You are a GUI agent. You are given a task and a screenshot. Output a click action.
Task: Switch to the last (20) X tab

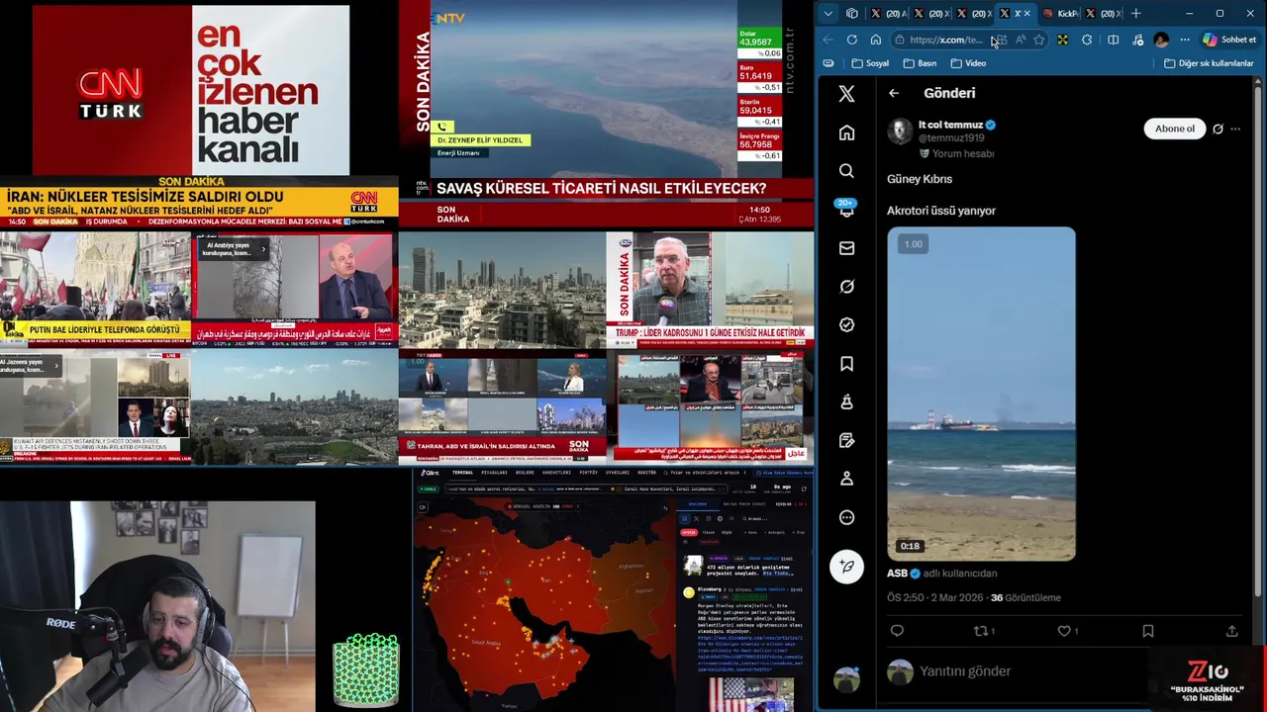point(1104,13)
